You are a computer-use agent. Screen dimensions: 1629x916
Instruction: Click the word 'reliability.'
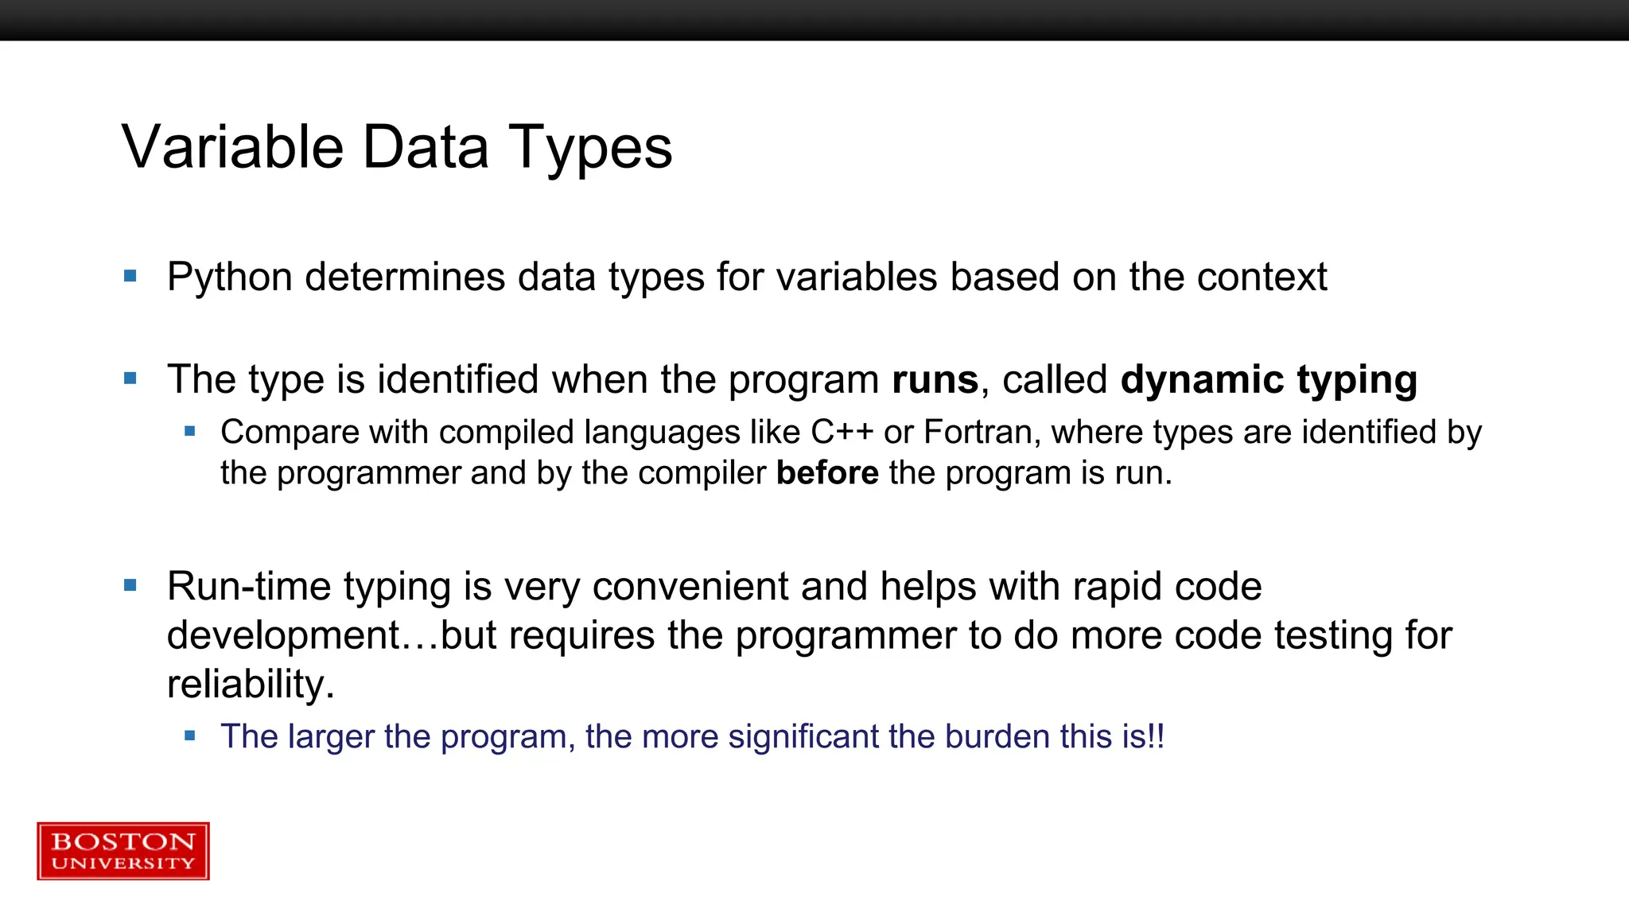251,684
